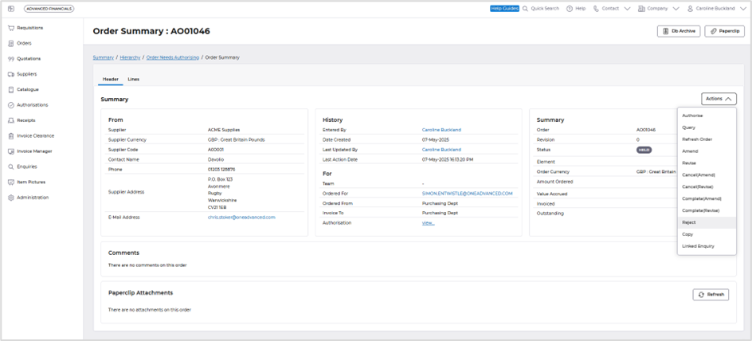The width and height of the screenshot is (752, 341).
Task: Click Refresh in Paperclip Attachments
Action: click(x=711, y=295)
